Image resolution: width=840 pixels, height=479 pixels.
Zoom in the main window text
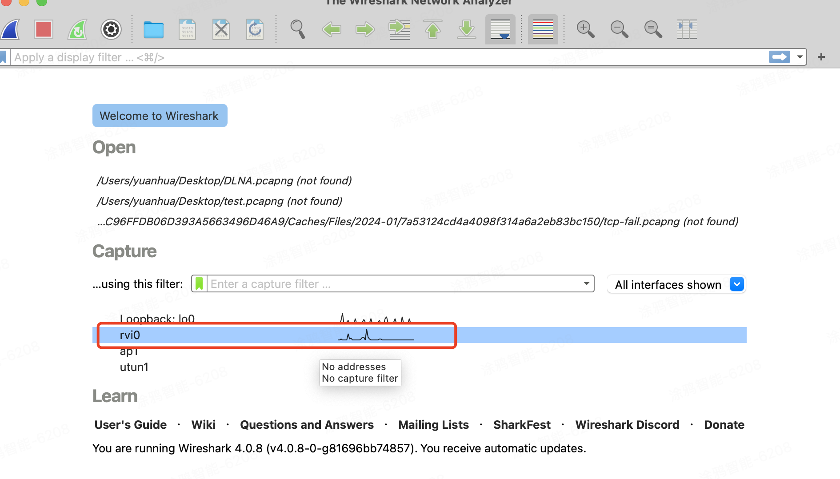(585, 30)
